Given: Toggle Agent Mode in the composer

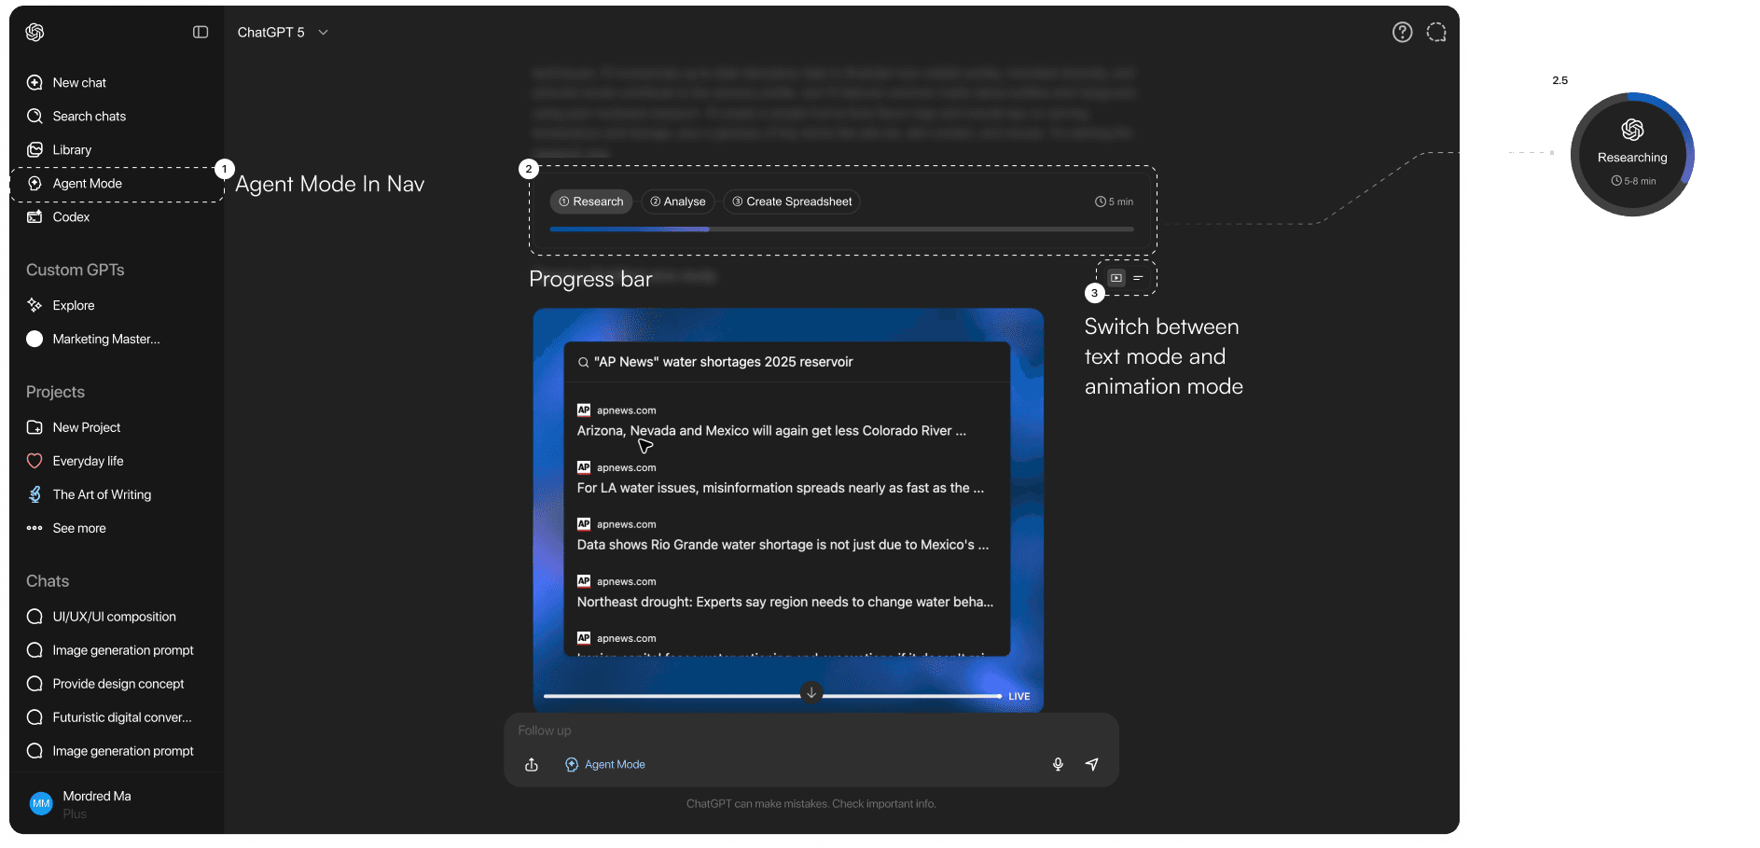Looking at the screenshot, I should [x=605, y=765].
